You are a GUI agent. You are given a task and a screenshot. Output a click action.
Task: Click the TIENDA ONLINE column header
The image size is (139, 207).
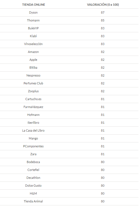coord(34,5)
